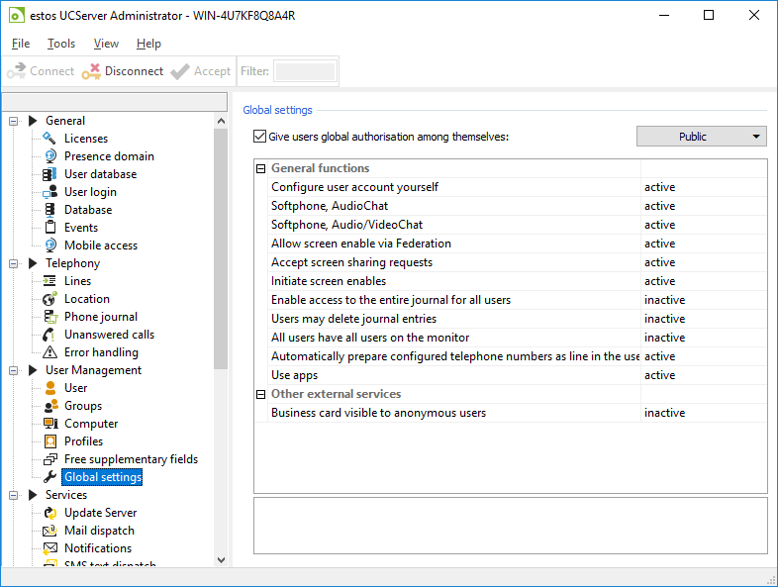
Task: Click the Groups icon in tree
Action: pos(49,406)
